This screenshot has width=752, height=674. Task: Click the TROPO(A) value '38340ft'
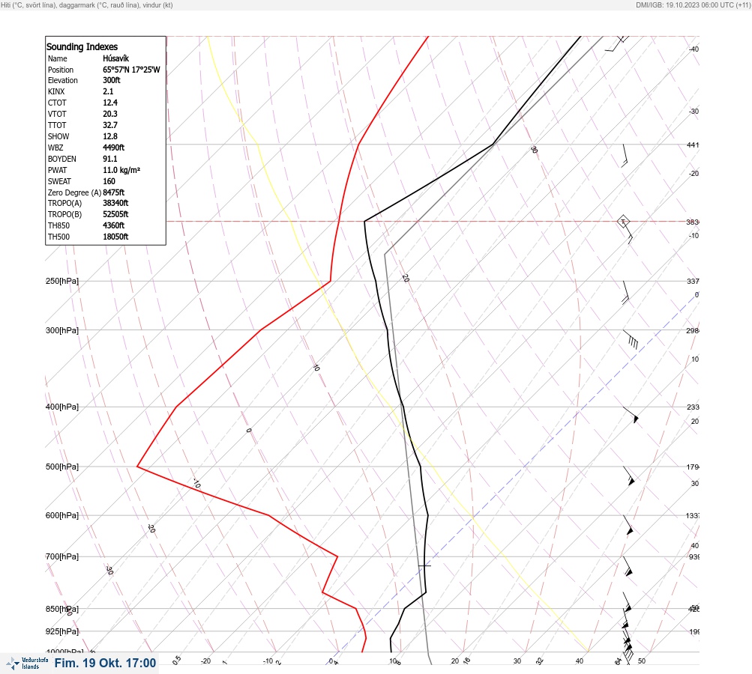pyautogui.click(x=115, y=203)
